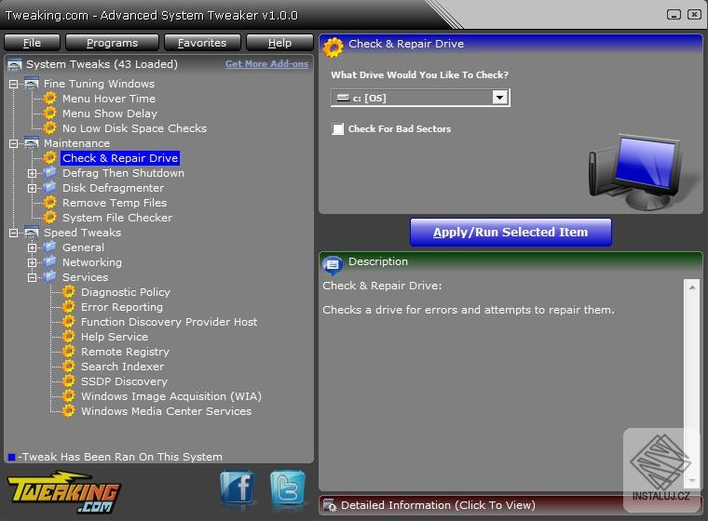Click gear icon next to Menu Hover Time
This screenshot has height=521, width=708.
(49, 99)
